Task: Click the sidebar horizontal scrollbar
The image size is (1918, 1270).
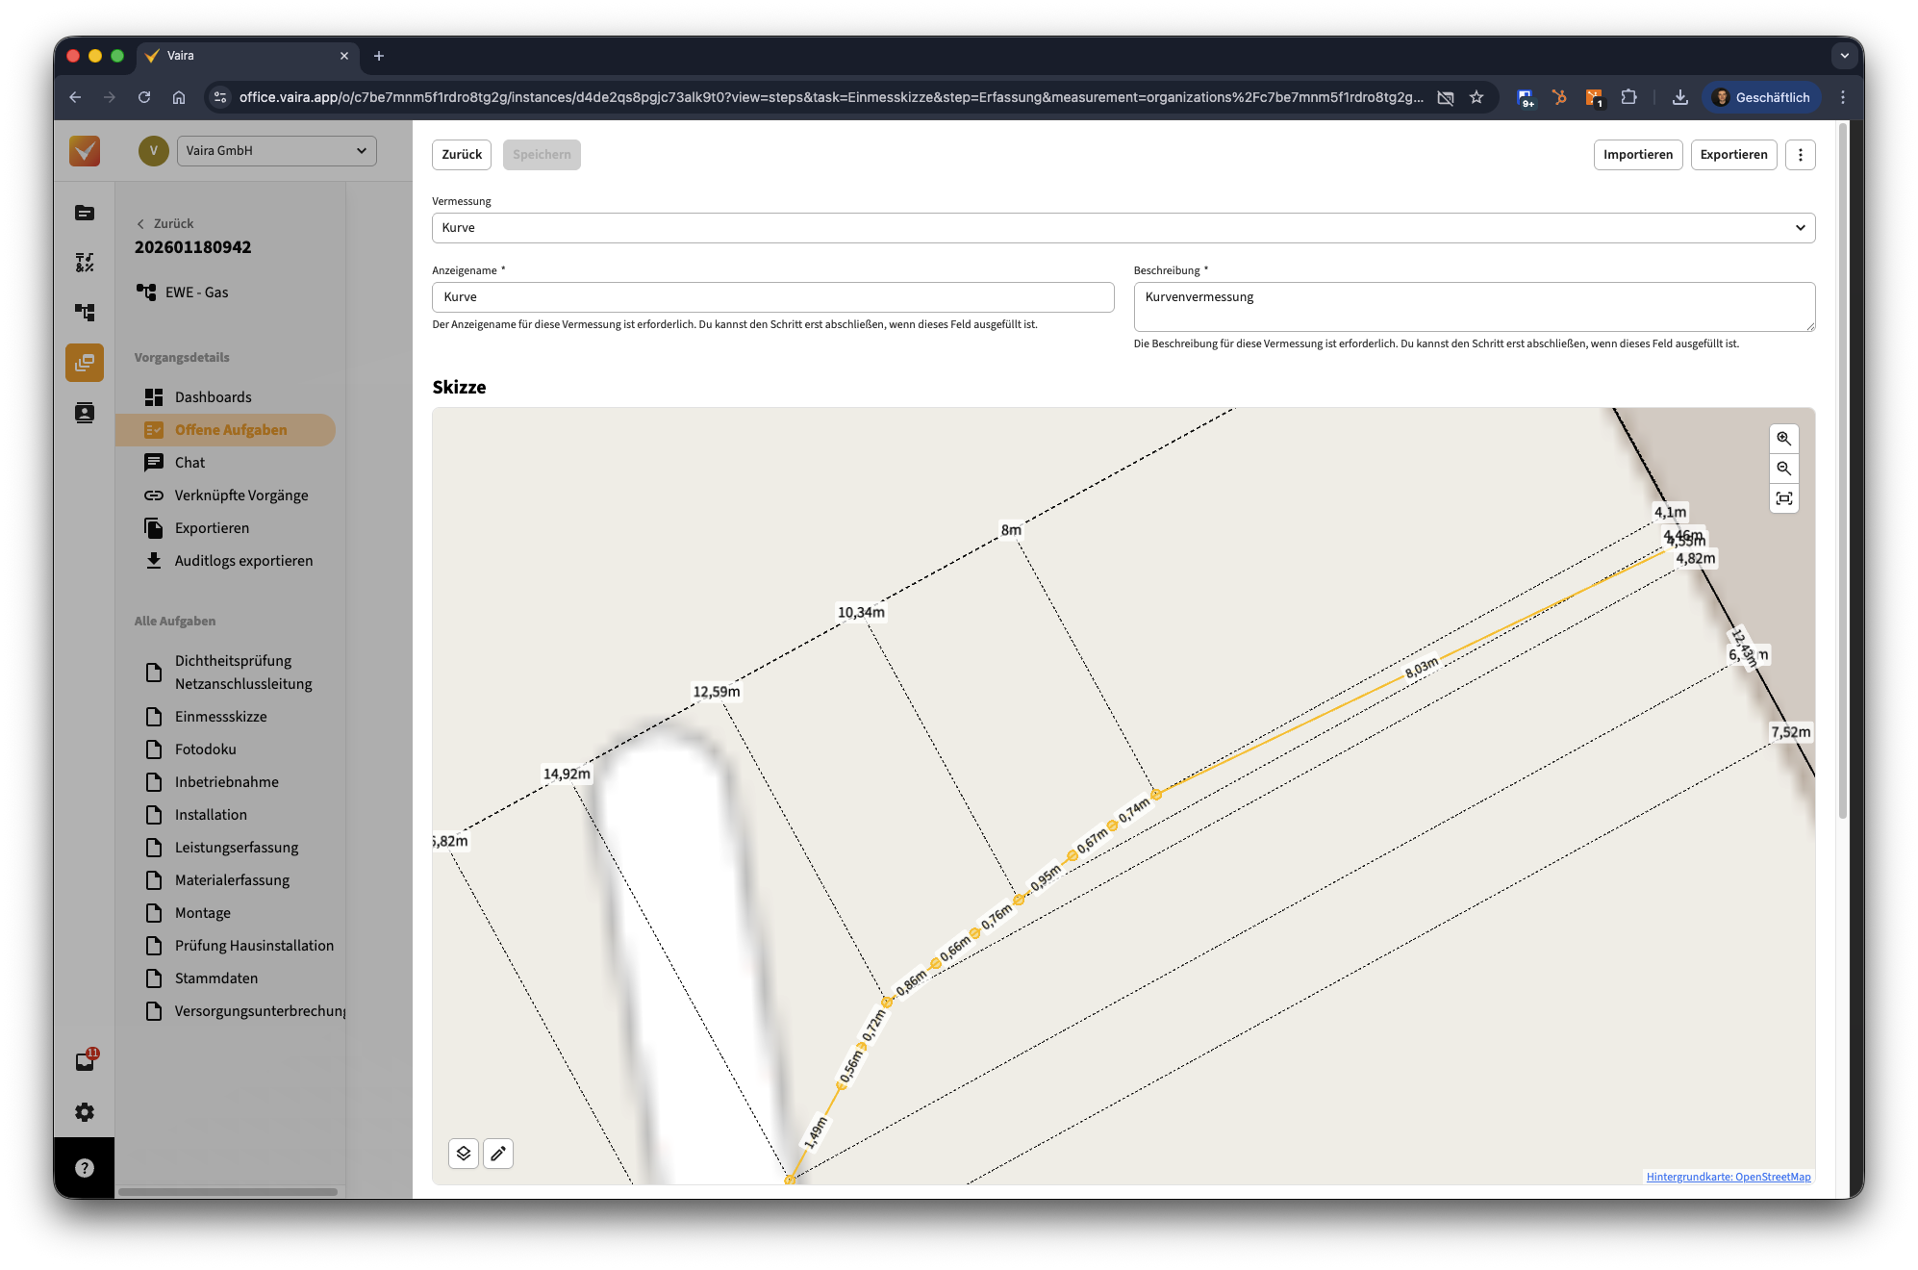Action: click(227, 1191)
